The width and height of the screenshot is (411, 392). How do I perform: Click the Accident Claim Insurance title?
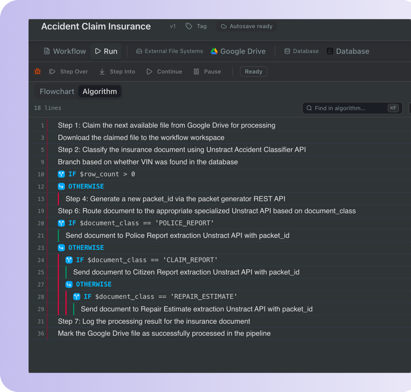(x=96, y=26)
